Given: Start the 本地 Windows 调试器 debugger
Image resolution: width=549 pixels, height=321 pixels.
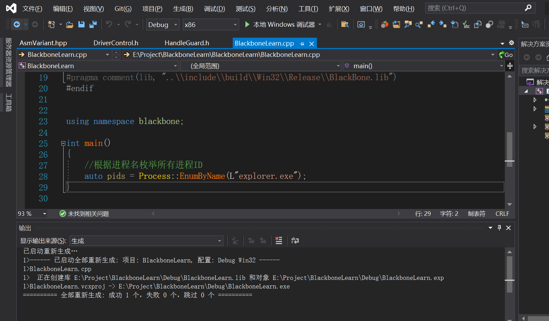Looking at the screenshot, I should tap(280, 24).
